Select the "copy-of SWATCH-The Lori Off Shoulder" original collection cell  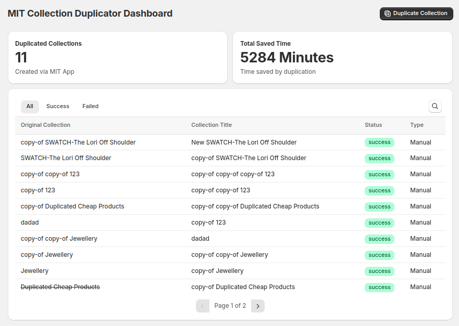pyautogui.click(x=78, y=142)
